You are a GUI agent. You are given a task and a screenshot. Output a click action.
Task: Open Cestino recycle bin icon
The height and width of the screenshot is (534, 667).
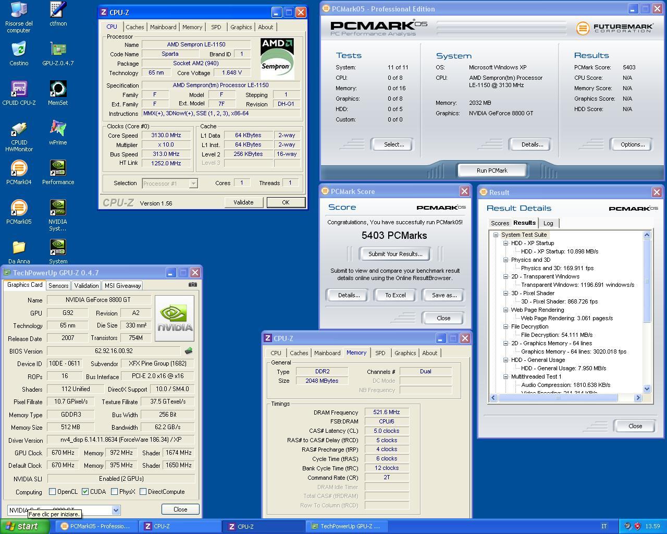tap(19, 54)
